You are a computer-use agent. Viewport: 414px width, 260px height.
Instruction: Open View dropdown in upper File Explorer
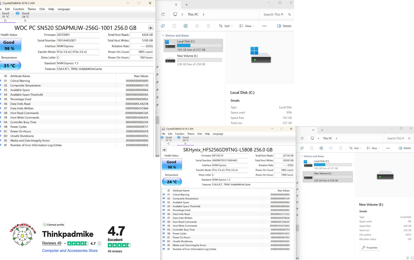[x=247, y=26]
